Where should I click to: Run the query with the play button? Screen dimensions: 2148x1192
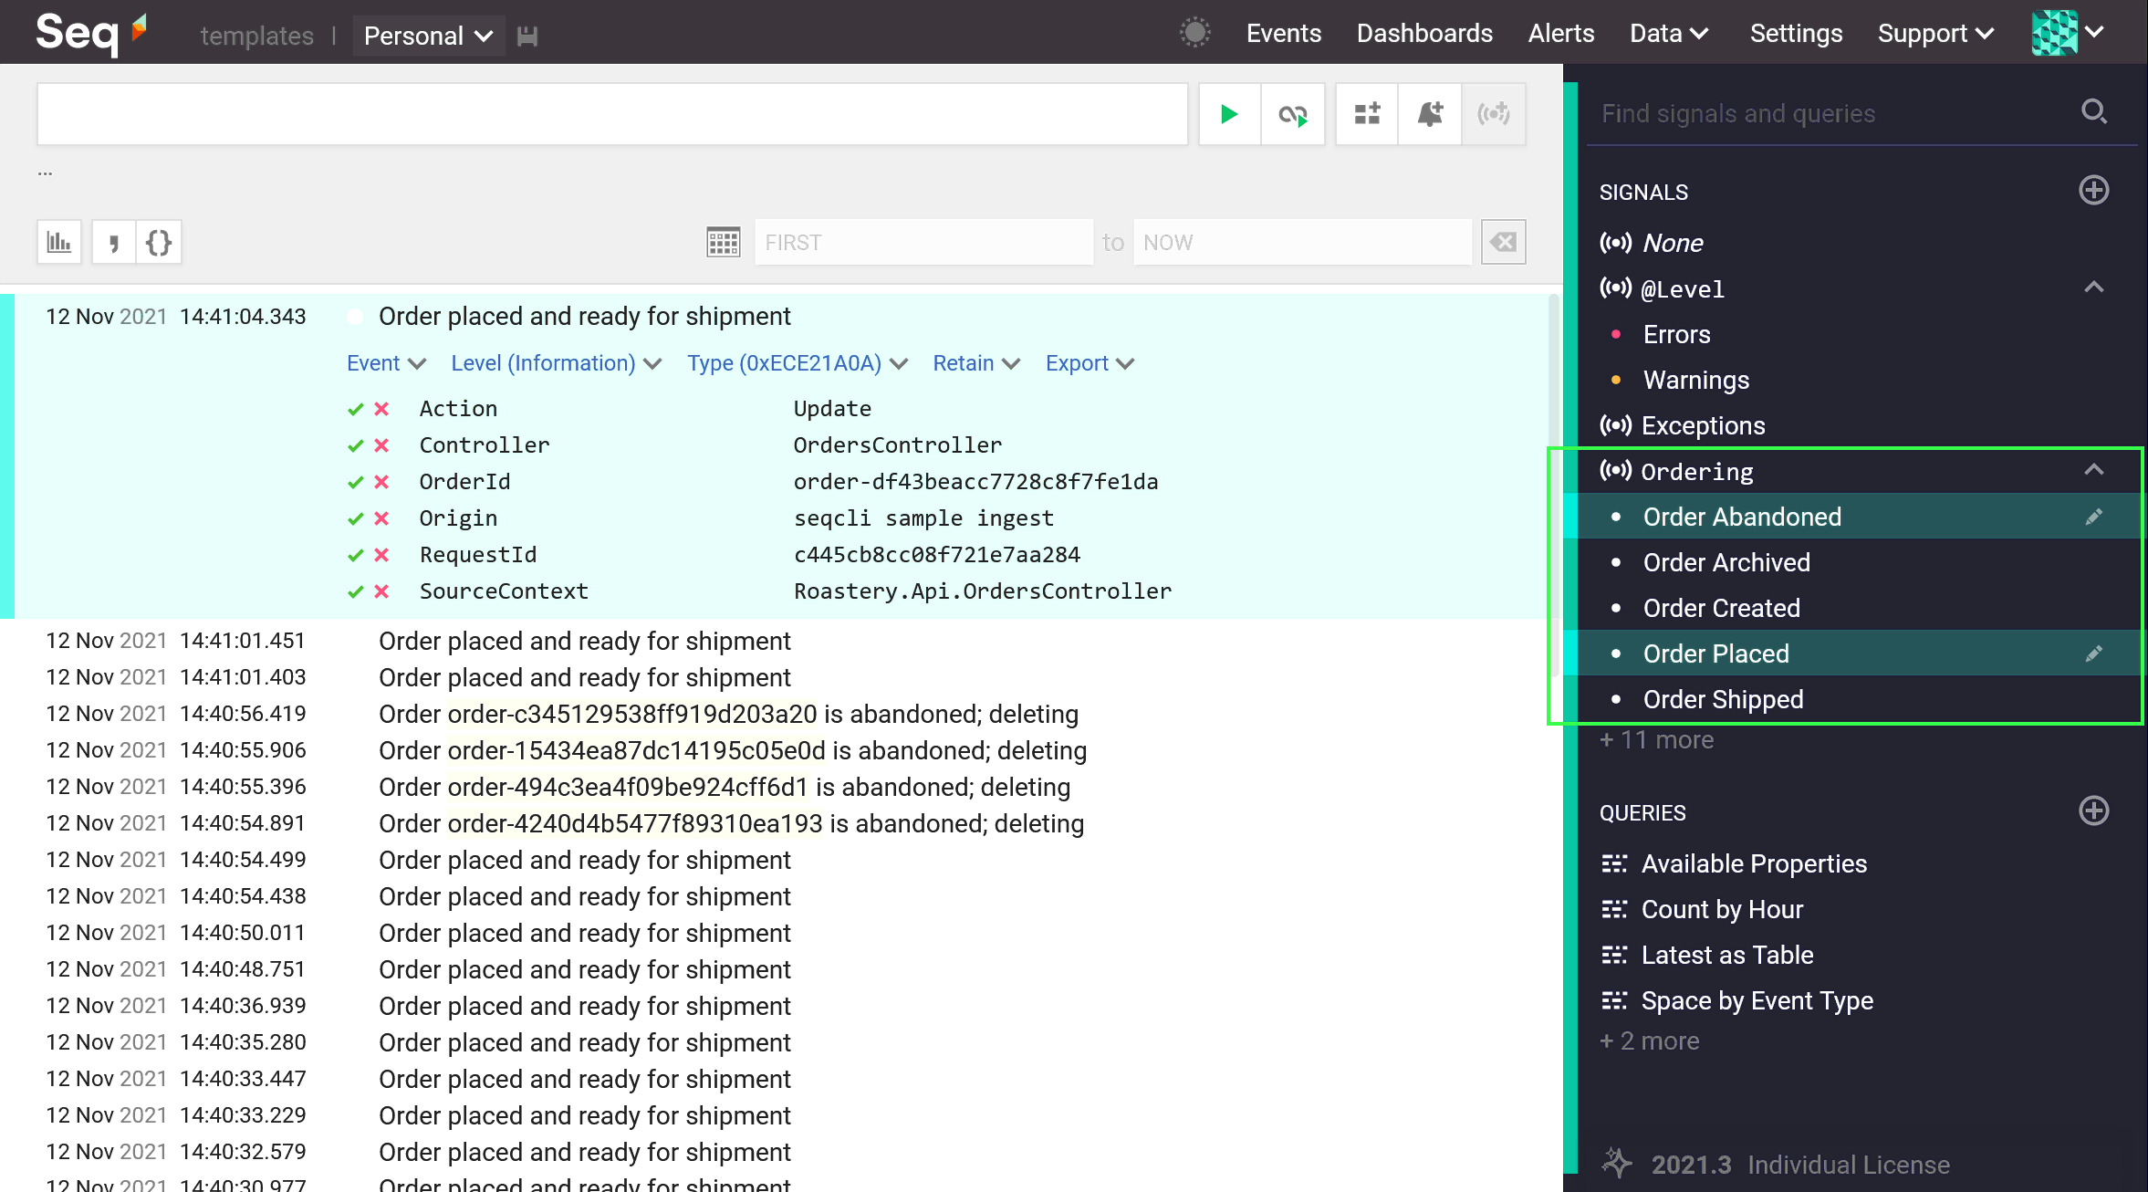1229,114
